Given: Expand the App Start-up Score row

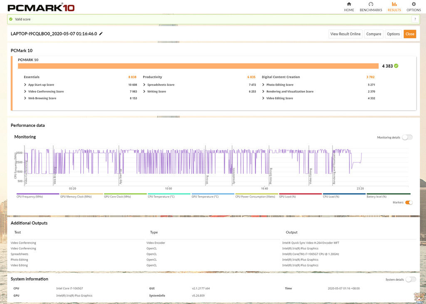Looking at the screenshot, I should coord(25,85).
